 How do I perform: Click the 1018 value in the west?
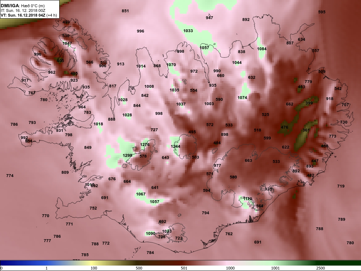click(98, 124)
